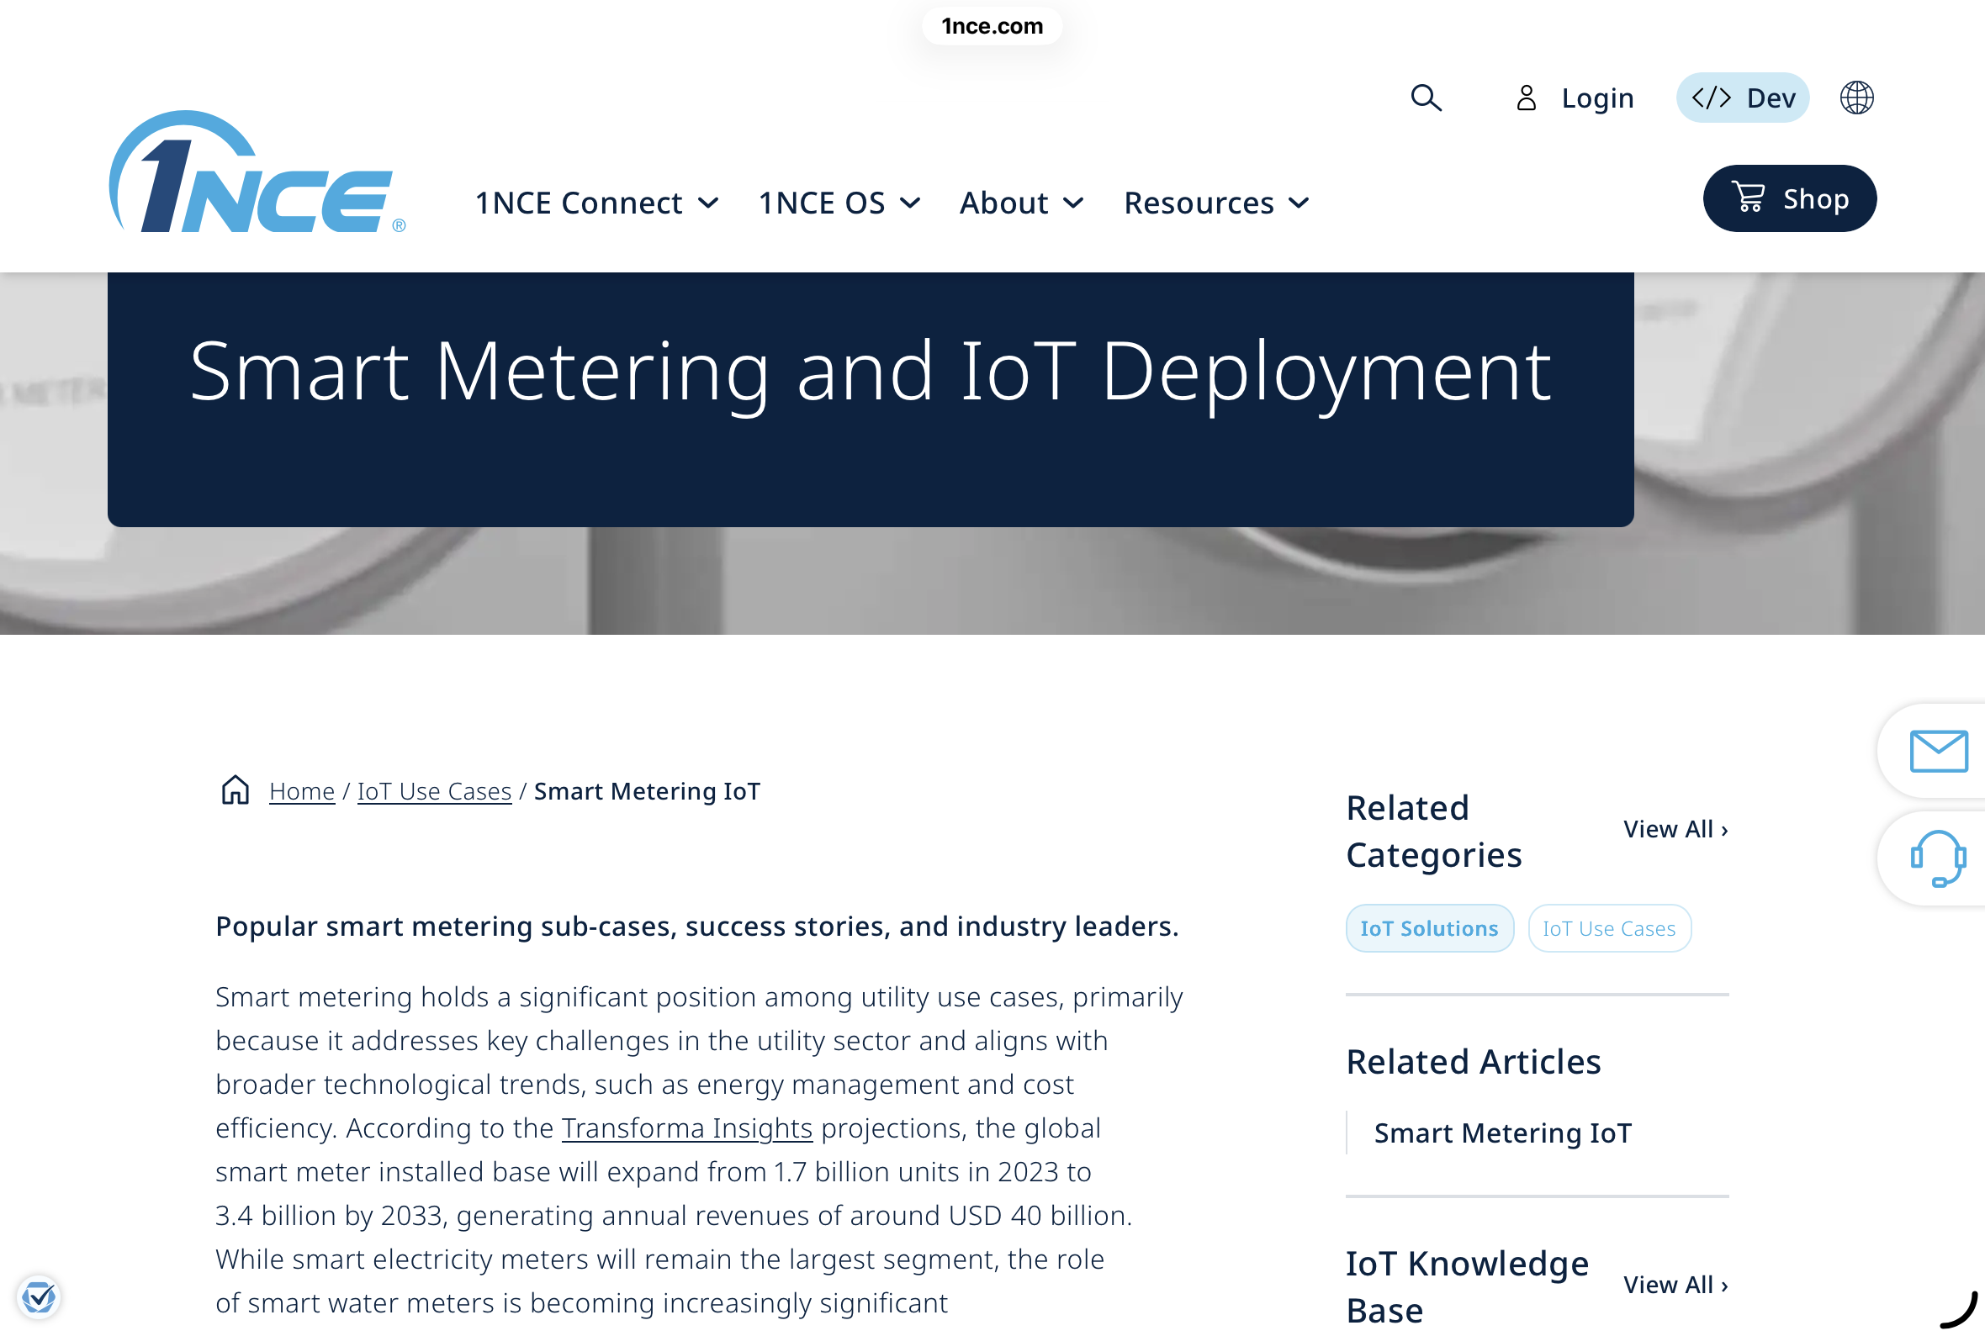1985x1336 pixels.
Task: Click the envelope contact icon
Action: (1938, 751)
